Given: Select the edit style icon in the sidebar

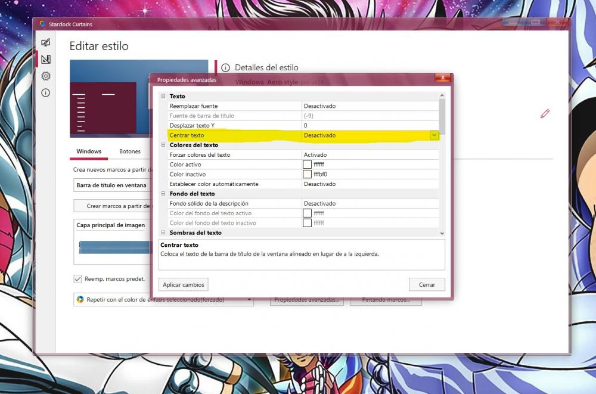Looking at the screenshot, I should tap(45, 42).
